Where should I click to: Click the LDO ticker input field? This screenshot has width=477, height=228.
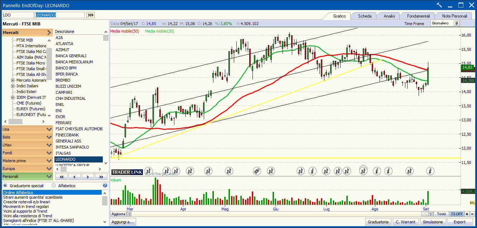click(18, 15)
